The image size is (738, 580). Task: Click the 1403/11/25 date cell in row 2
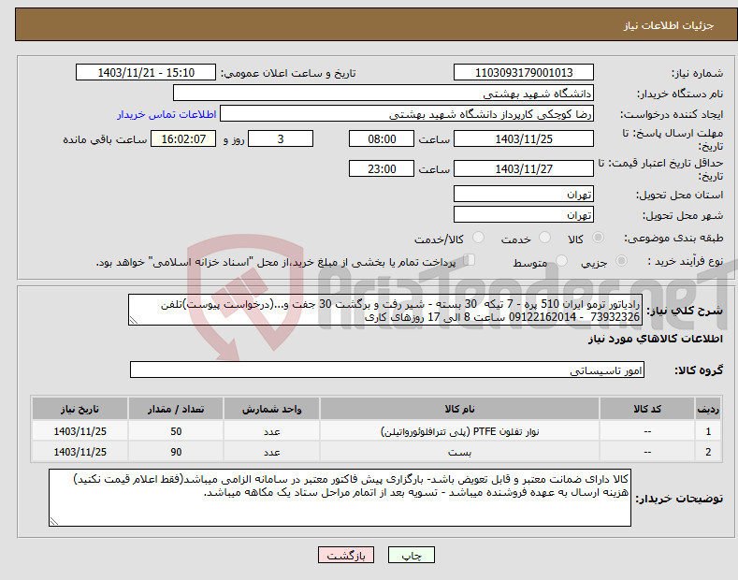80,452
